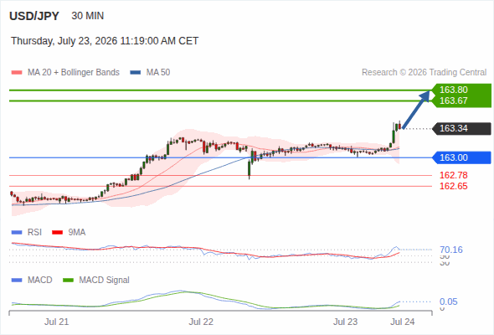
Task: Click the 'MA 20 + Bollinger Bands' legend label
Action: click(x=74, y=73)
